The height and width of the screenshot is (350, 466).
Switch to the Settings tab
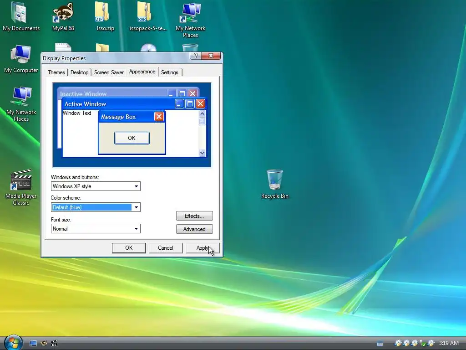tap(170, 72)
